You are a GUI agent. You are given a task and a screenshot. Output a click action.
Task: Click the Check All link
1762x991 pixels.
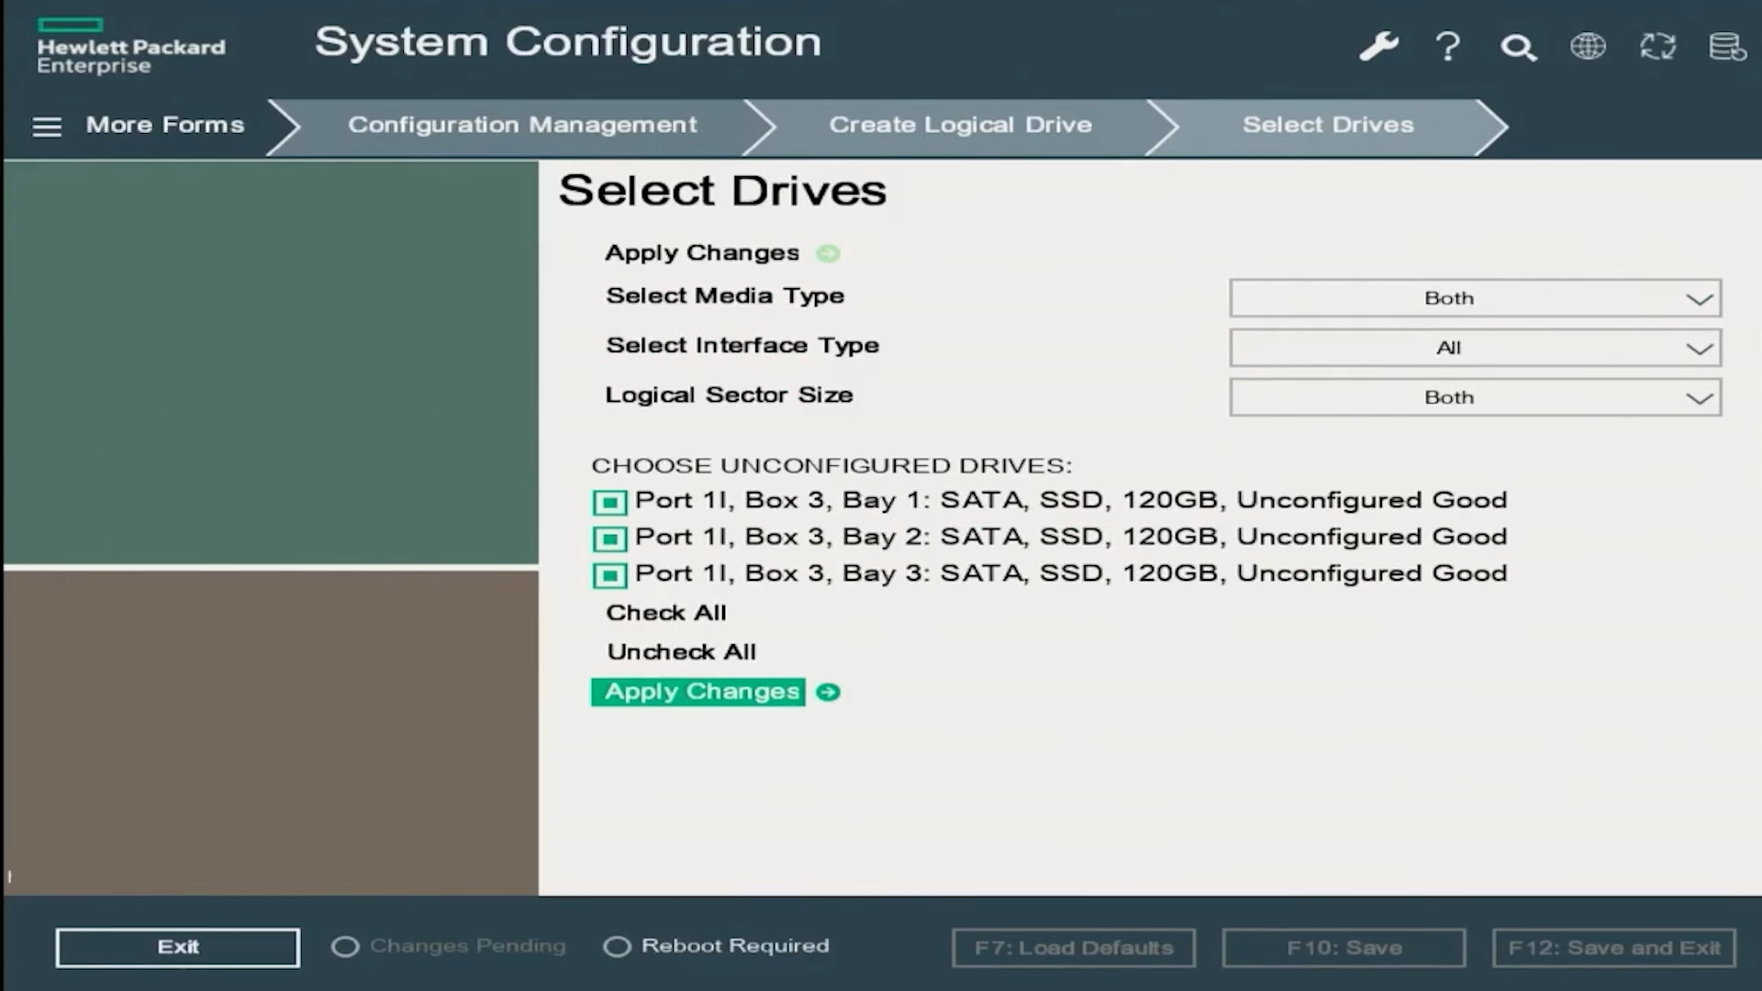coord(666,613)
